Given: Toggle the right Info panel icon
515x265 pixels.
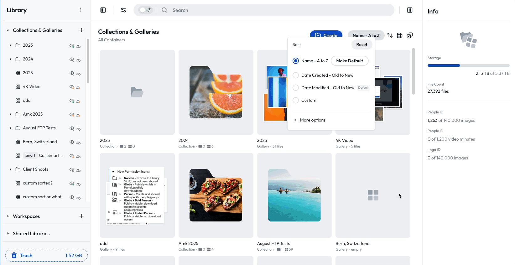Looking at the screenshot, I should click(410, 10).
